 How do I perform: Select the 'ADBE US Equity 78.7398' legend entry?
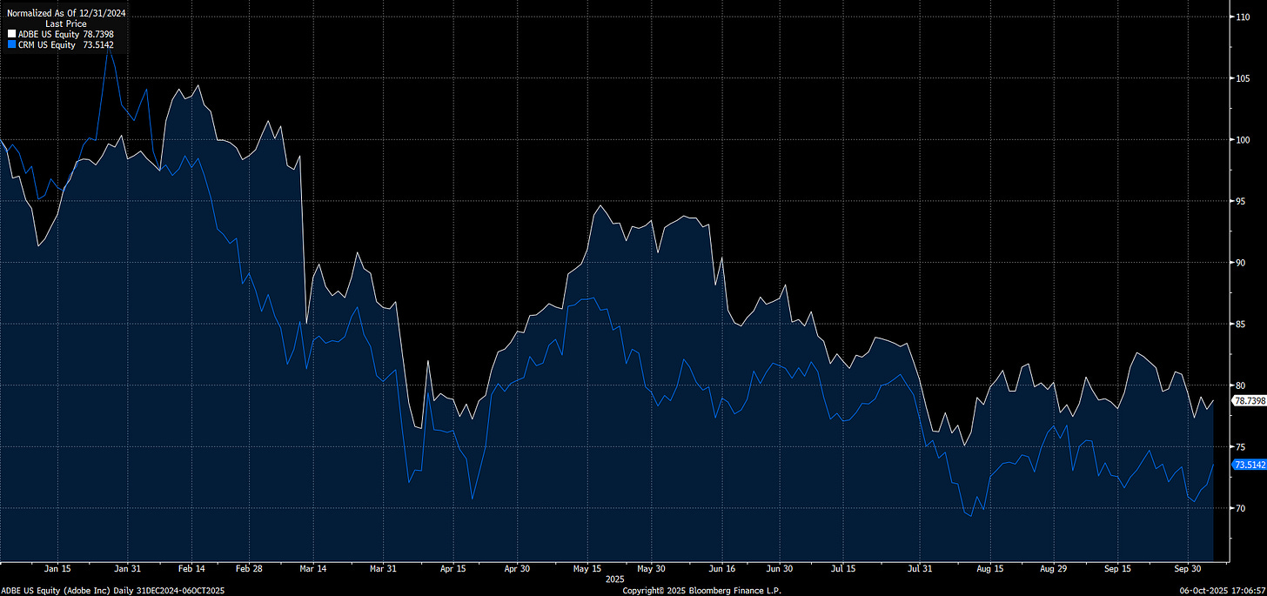(61, 34)
